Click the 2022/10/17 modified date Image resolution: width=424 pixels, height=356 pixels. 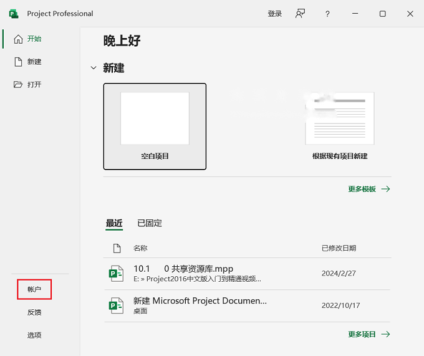(x=340, y=305)
